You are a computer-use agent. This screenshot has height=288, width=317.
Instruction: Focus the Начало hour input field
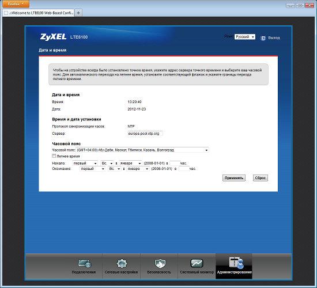(175, 163)
